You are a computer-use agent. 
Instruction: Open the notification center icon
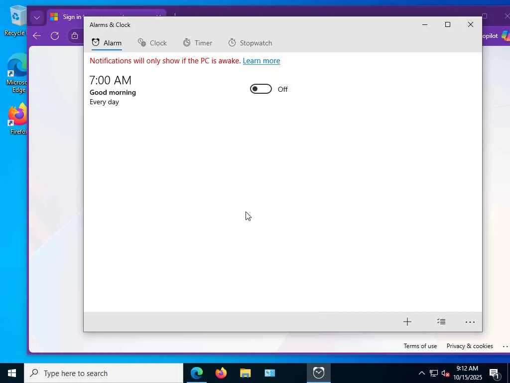click(x=495, y=374)
